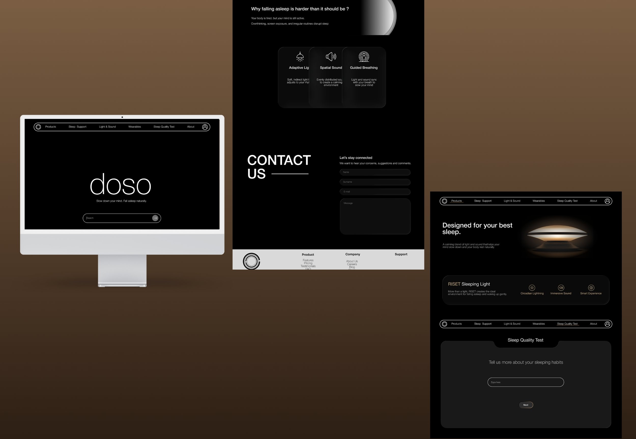Click the Name field in the contact form
This screenshot has width=636, height=439.
375,172
